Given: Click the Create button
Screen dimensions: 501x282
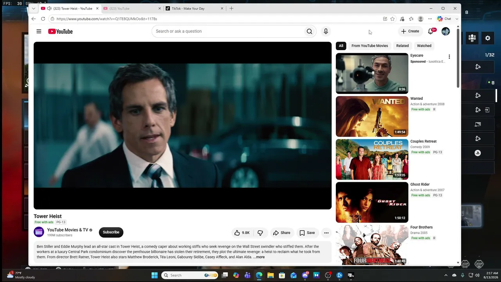Looking at the screenshot, I should (410, 31).
